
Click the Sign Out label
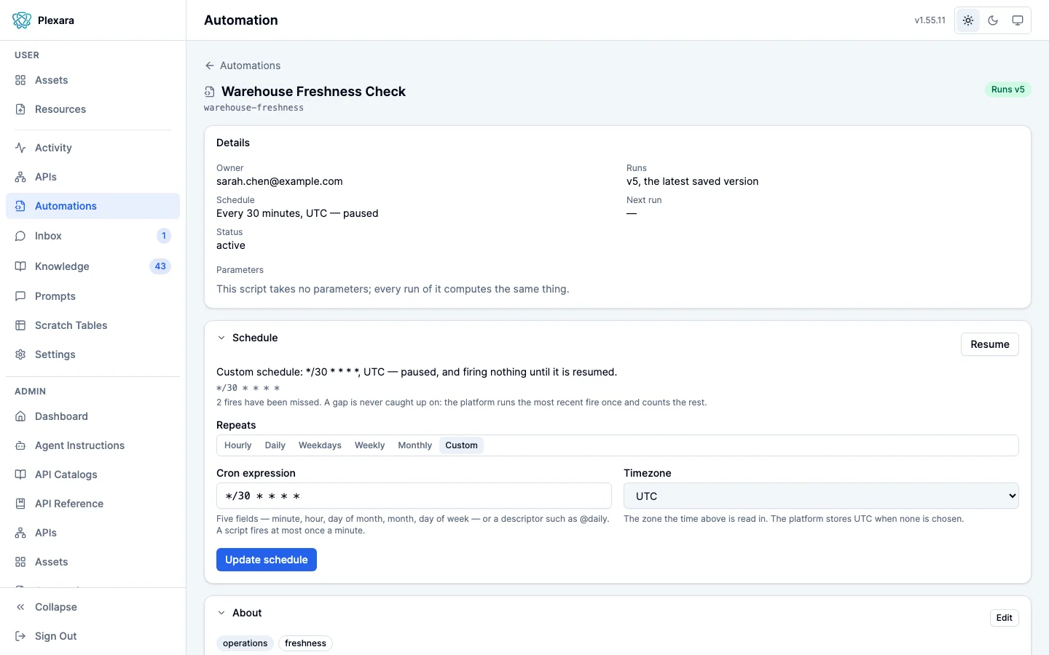(56, 636)
